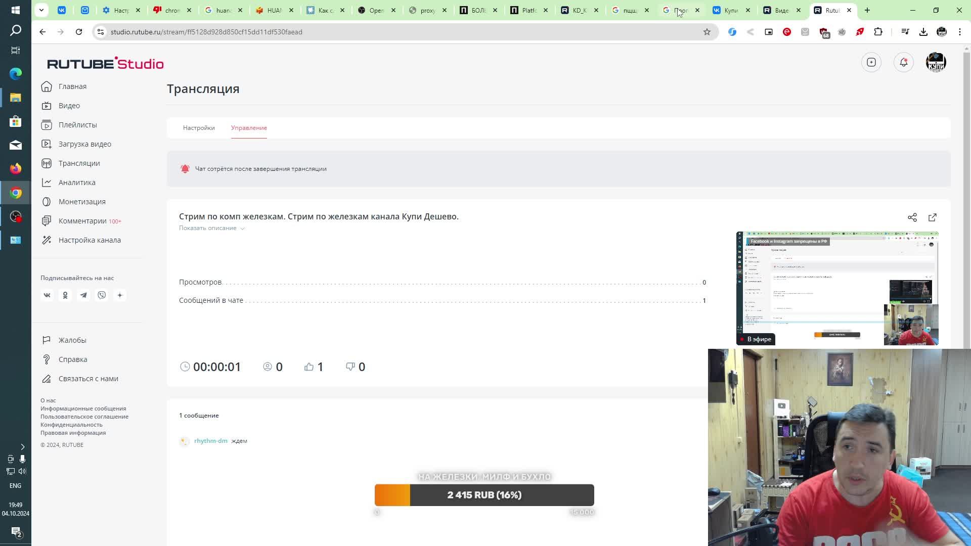Click the live stream preview thumbnail
This screenshot has width=971, height=546.
point(837,288)
